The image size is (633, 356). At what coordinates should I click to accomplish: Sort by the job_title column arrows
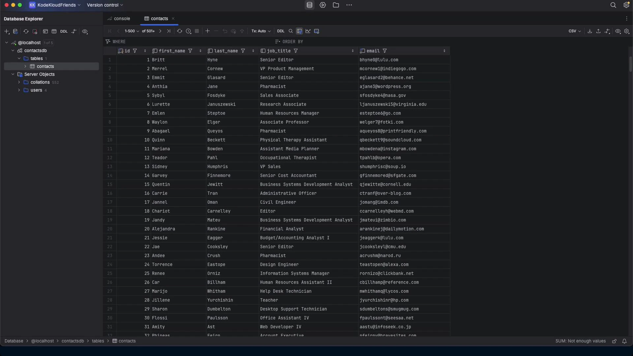pyautogui.click(x=353, y=51)
